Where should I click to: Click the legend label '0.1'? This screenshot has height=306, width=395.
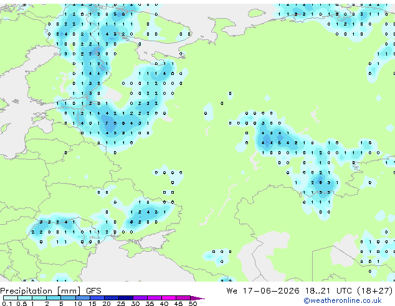(x=7, y=304)
